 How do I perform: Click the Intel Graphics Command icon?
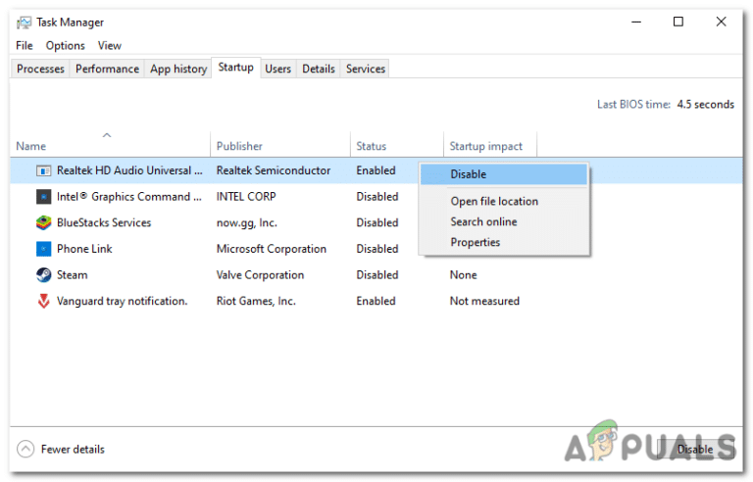(43, 197)
